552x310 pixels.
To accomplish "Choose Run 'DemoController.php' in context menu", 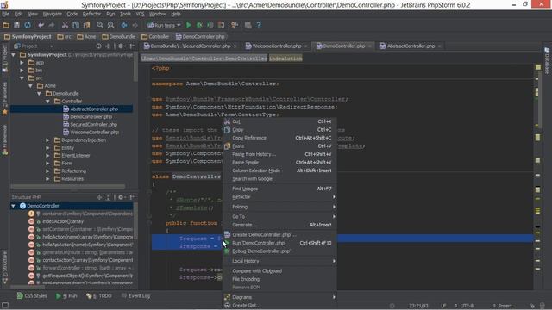I will pyautogui.click(x=279, y=243).
